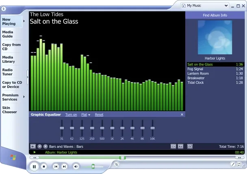Click the Total Time: 7:16 text
Viewport: 247px width, 174px height.
[231, 146]
